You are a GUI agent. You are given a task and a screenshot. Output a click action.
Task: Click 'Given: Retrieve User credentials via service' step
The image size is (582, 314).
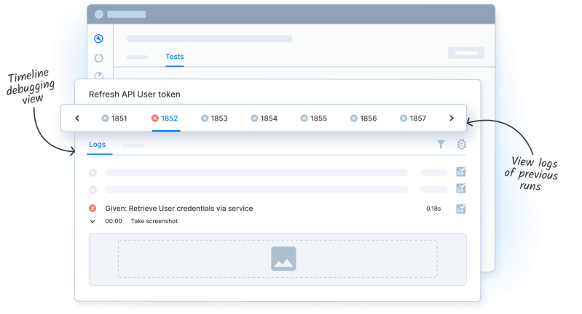[x=179, y=209]
